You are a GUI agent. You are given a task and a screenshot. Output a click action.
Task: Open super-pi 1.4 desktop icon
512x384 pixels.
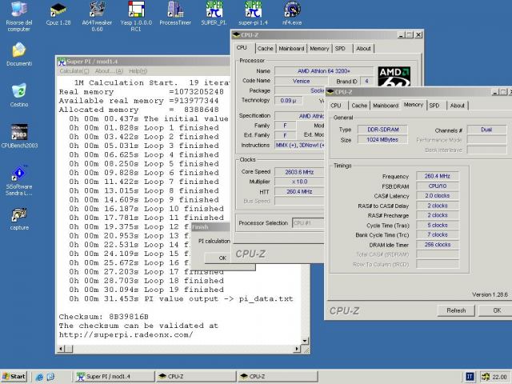click(x=253, y=14)
